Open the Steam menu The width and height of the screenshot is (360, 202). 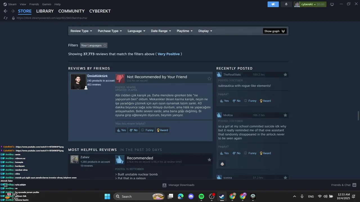point(10,4)
